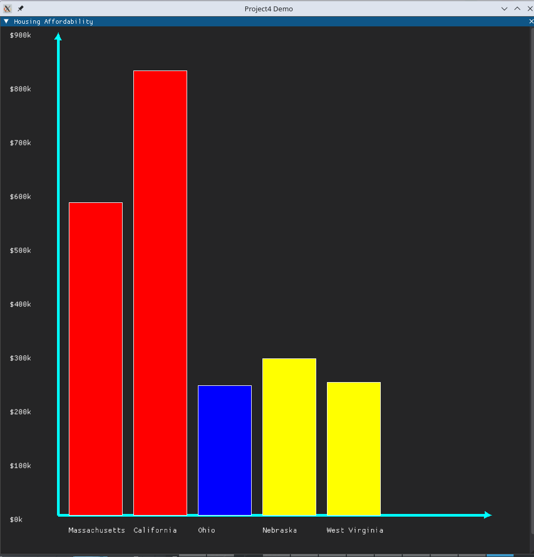
Task: Click the pin icon in the title bar
Action: pos(20,9)
